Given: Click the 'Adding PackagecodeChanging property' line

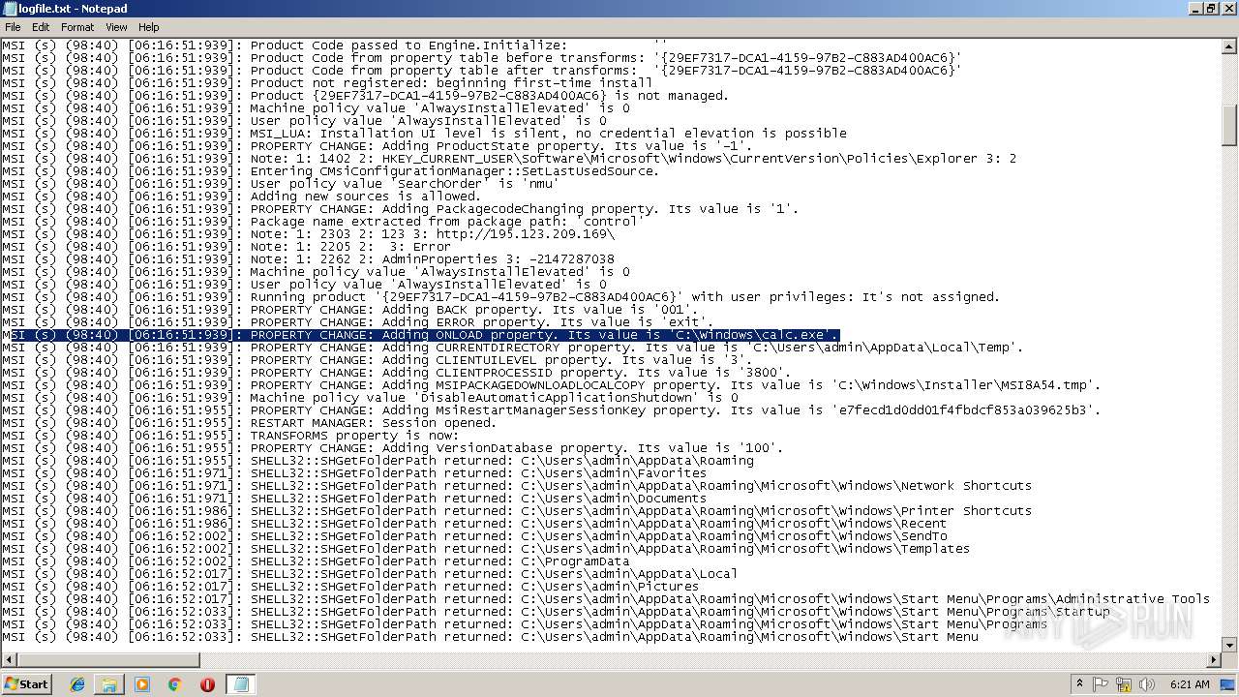Looking at the screenshot, I should 400,209.
